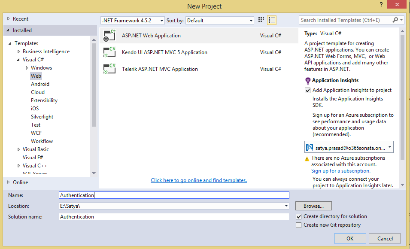410x249 pixels.
Task: Select the Cloud template category
Action: coord(38,92)
